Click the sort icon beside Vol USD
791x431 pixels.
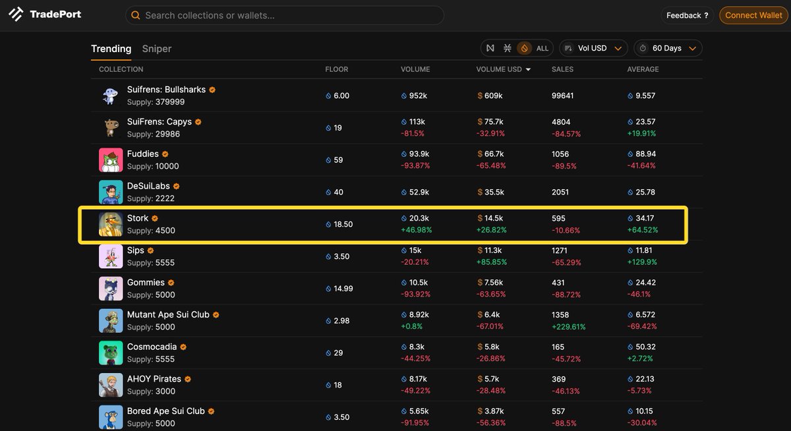click(569, 48)
